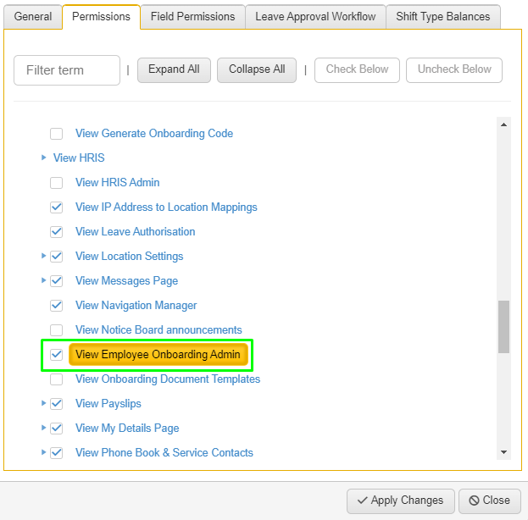Expand the View My Details Page arrow
The width and height of the screenshot is (528, 520).
tap(43, 428)
